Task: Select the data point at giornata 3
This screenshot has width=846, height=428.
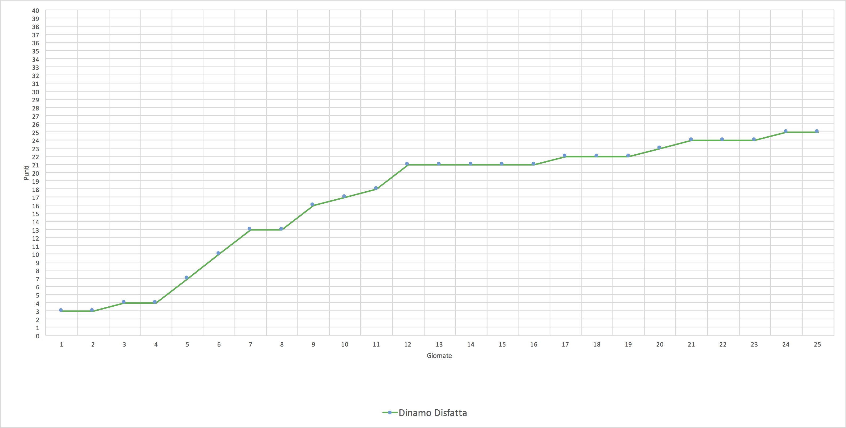Action: click(x=124, y=302)
